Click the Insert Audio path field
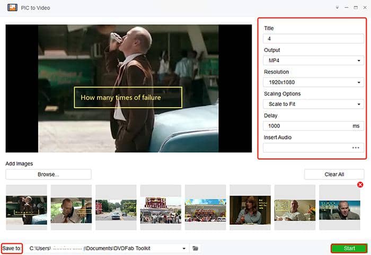The image size is (371, 255). 314,148
